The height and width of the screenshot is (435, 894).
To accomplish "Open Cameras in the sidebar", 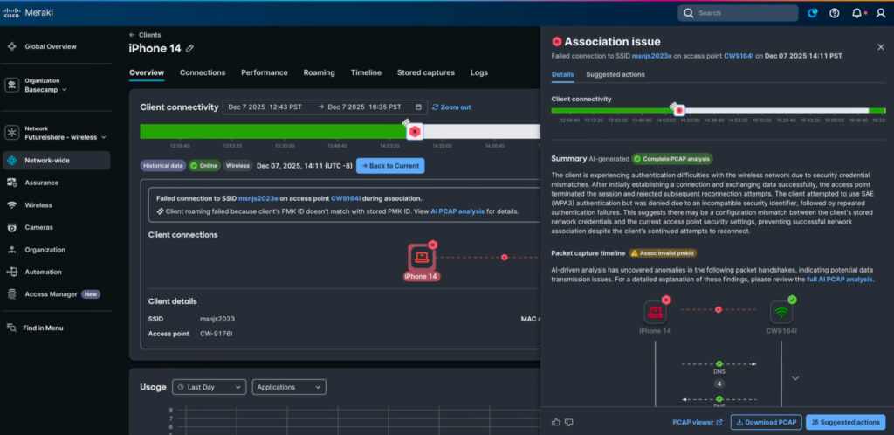I will (37, 227).
